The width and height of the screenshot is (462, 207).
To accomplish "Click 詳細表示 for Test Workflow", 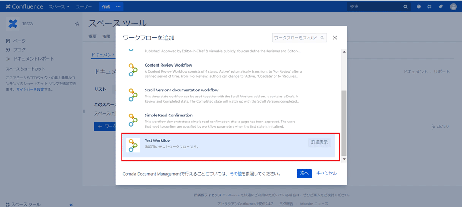I will (319, 143).
